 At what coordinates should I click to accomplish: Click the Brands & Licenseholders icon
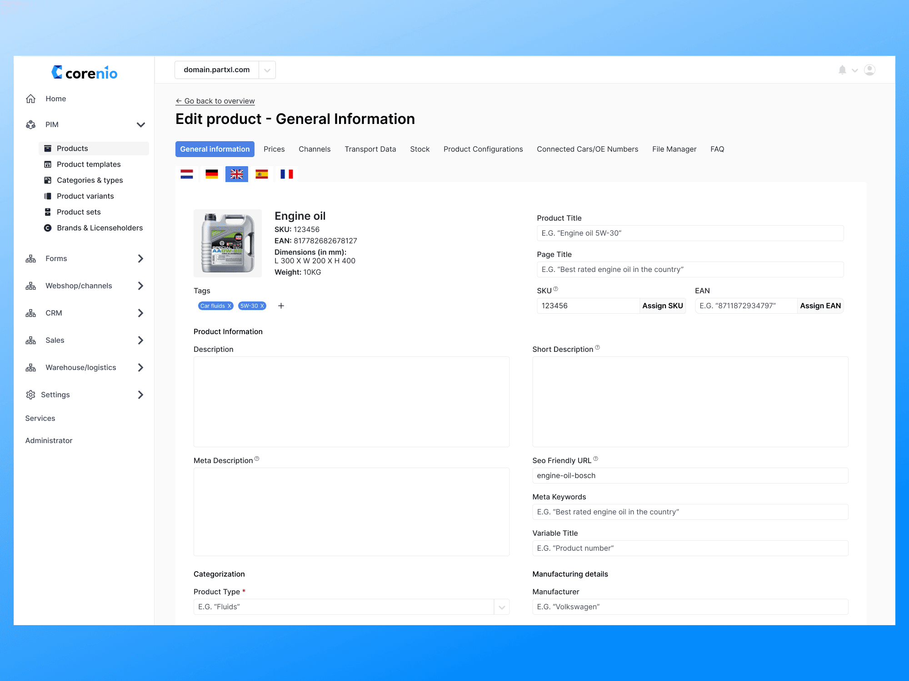pos(48,227)
